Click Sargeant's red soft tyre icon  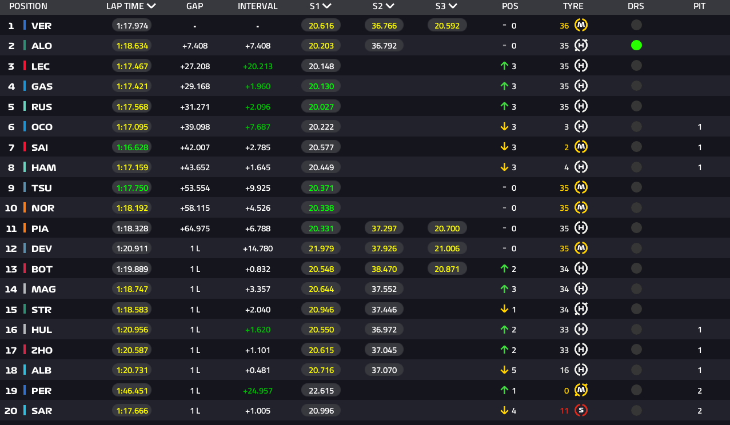tap(581, 411)
